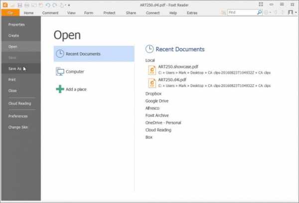The width and height of the screenshot is (299, 203).
Task: Click the PDF icon for ART250.d4l.pdf
Action: point(152,83)
